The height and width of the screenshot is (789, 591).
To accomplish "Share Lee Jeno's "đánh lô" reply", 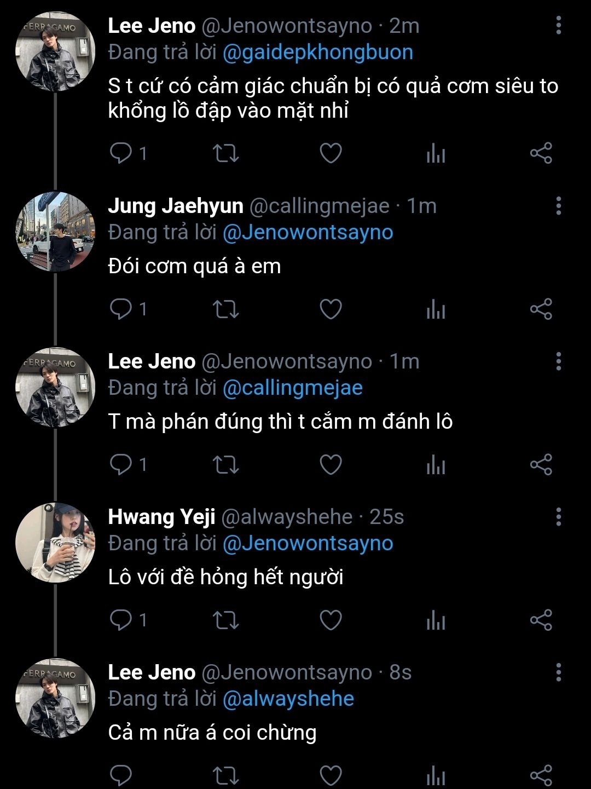I will (x=541, y=465).
